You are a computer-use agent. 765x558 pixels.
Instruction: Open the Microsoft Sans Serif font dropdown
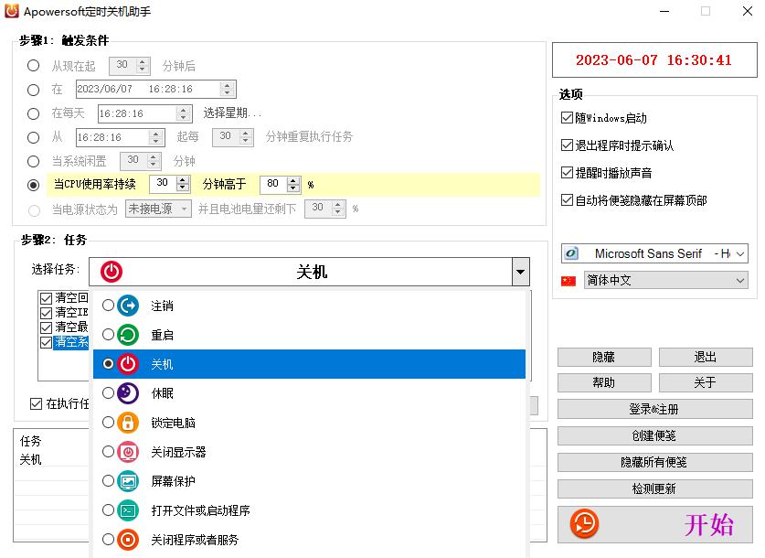(740, 254)
